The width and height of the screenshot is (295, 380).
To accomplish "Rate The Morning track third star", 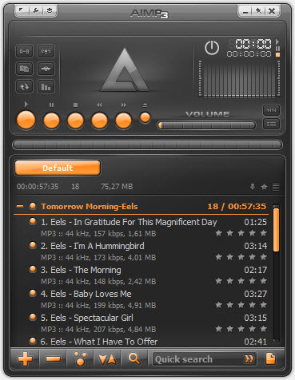I will [241, 281].
